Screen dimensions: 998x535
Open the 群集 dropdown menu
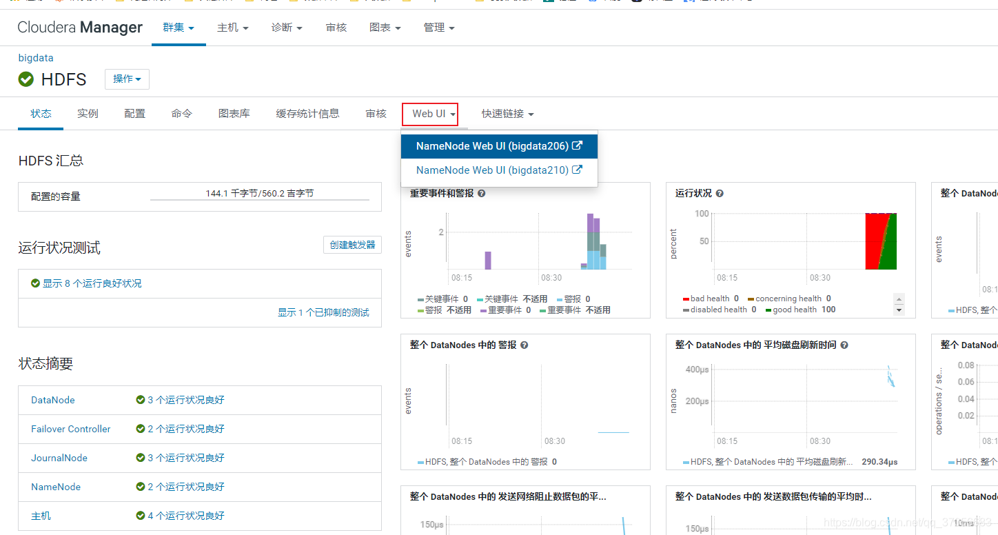(x=179, y=28)
